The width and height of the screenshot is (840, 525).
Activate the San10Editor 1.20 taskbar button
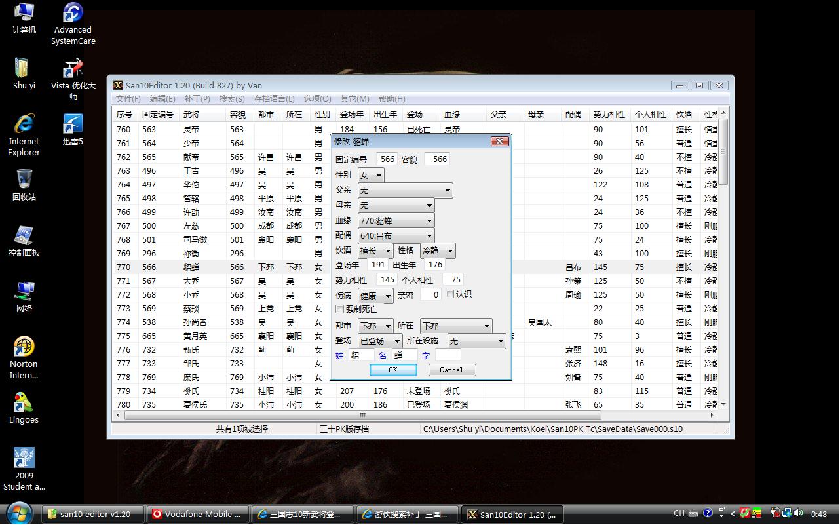coord(512,514)
